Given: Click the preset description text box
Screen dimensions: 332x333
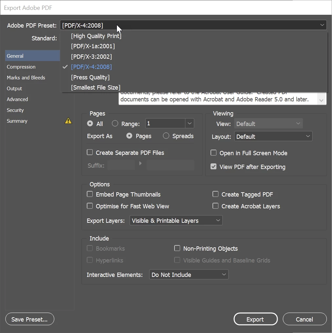Looking at the screenshot, I should 218,98.
